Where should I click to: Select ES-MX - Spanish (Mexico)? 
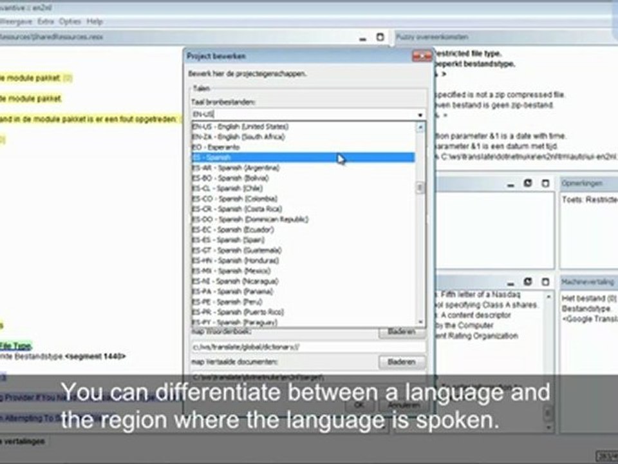click(303, 271)
